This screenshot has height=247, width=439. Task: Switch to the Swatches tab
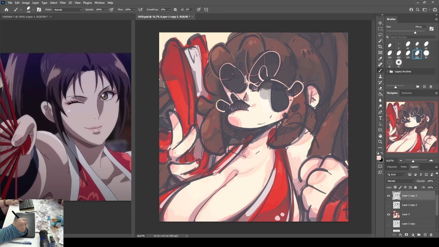[x=406, y=93]
